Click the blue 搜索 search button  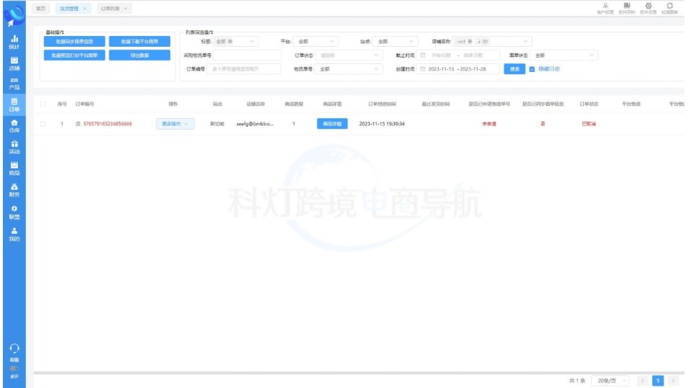(514, 69)
